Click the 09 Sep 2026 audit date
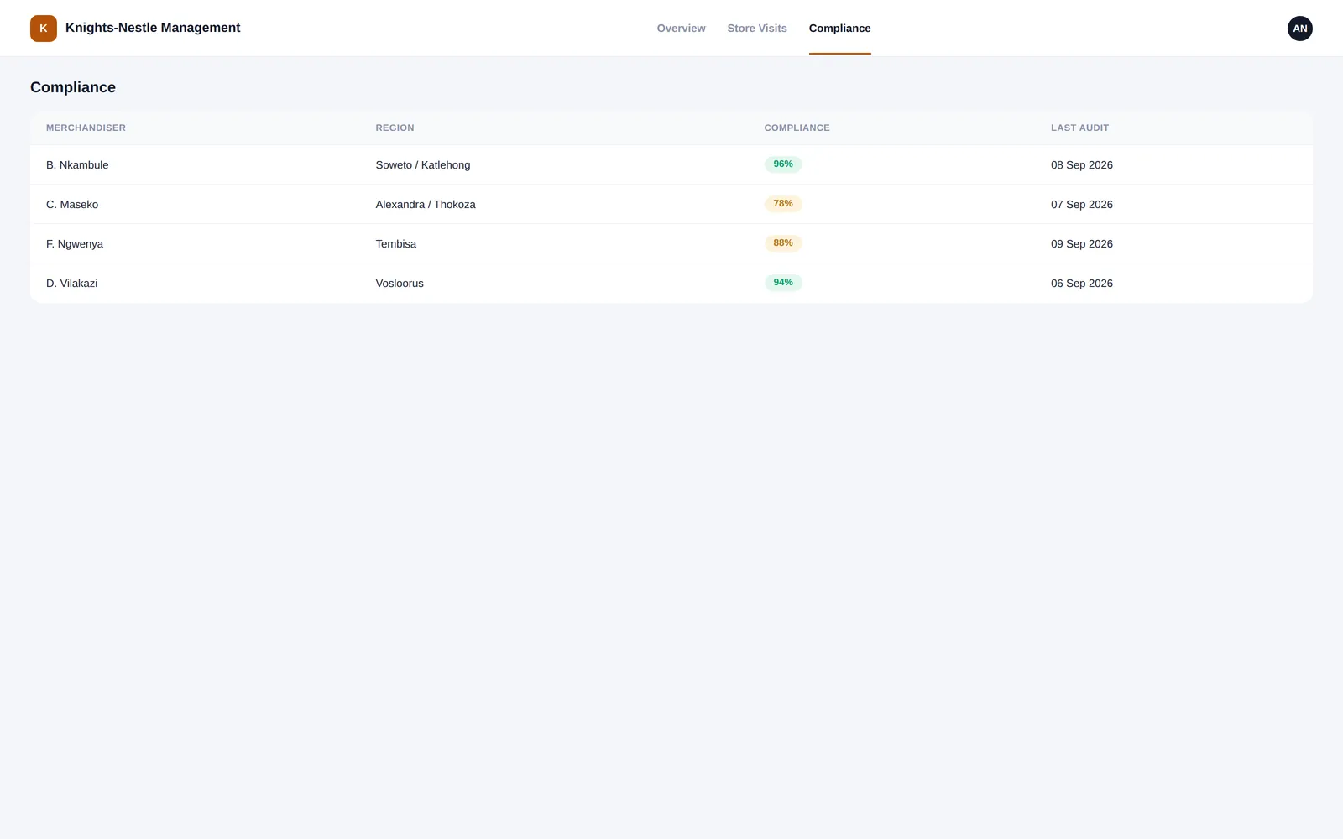Screen dimensions: 1343x839 pos(1082,244)
